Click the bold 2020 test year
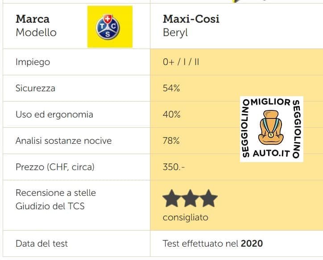Image resolution: width=323 pixels, height=260 pixels. (252, 244)
